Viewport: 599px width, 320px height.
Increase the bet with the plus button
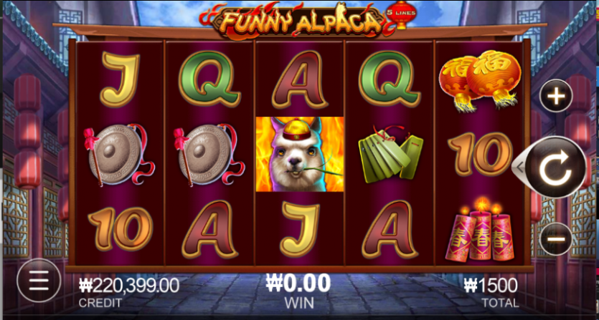(556, 96)
